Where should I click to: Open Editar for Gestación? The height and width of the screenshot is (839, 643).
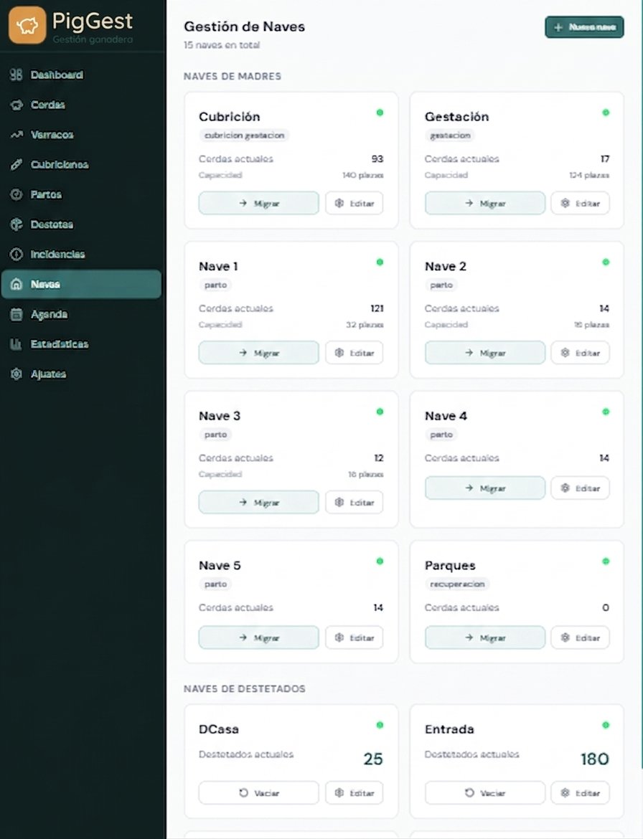581,204
